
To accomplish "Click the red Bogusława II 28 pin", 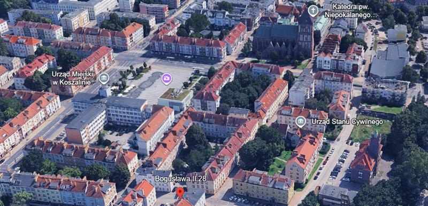I will pos(180,193).
